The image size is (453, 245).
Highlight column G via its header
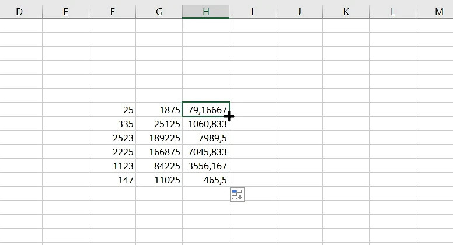(x=159, y=11)
